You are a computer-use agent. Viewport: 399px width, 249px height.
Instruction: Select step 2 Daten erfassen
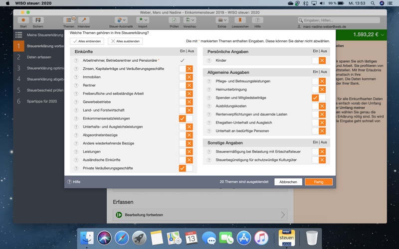click(39, 57)
